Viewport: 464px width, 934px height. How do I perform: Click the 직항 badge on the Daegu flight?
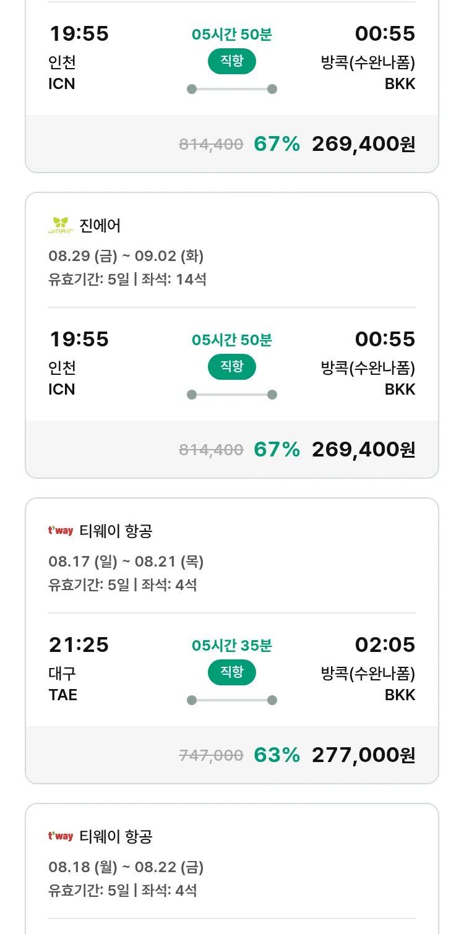231,672
